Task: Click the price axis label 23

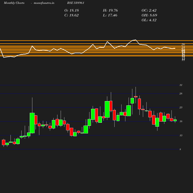Action: click(x=181, y=107)
